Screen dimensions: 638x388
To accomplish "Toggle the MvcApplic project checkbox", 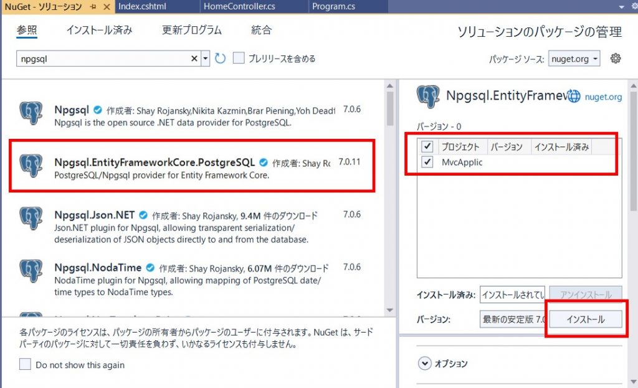I will coord(427,162).
